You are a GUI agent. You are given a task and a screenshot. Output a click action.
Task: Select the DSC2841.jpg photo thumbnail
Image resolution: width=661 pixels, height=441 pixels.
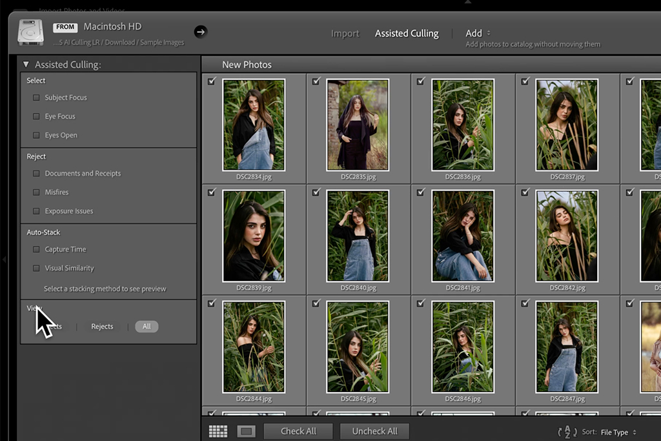click(x=463, y=236)
